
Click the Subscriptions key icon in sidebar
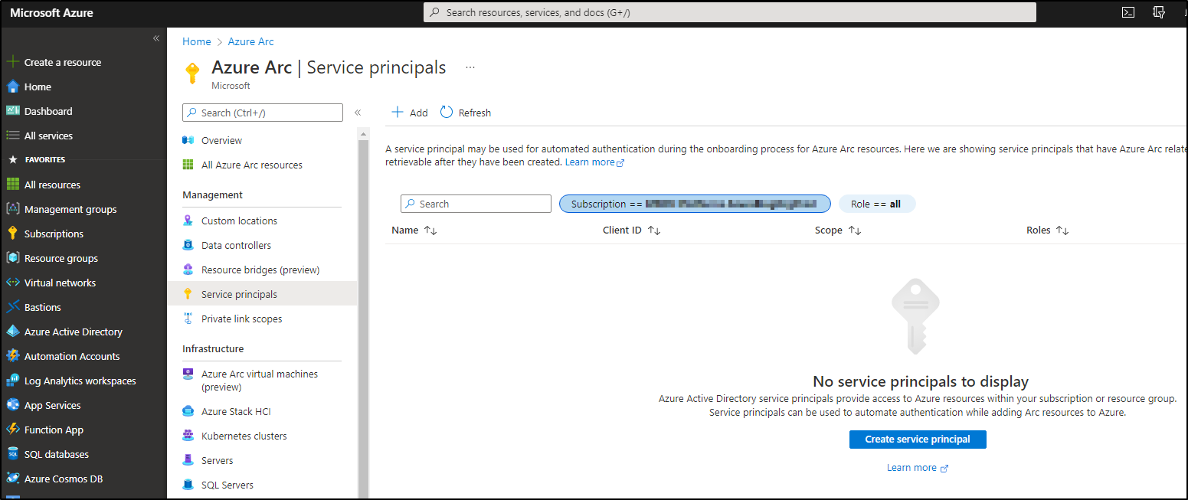(12, 234)
